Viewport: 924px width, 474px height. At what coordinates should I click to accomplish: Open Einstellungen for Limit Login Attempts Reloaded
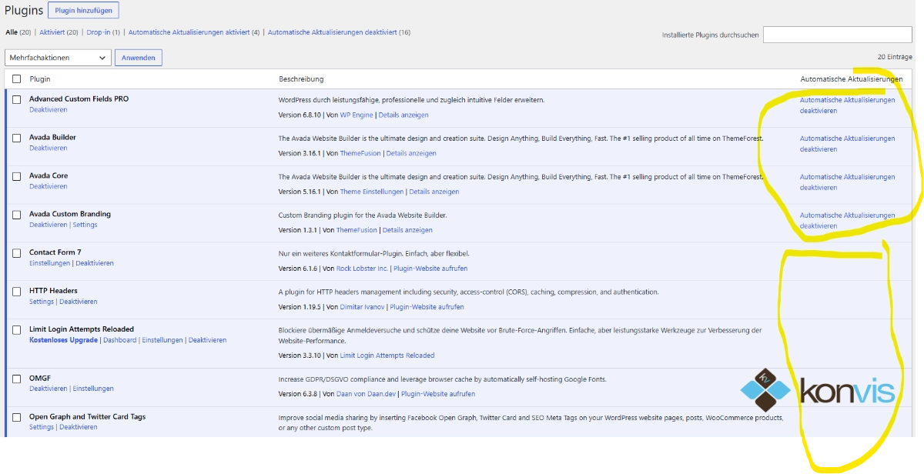point(162,340)
